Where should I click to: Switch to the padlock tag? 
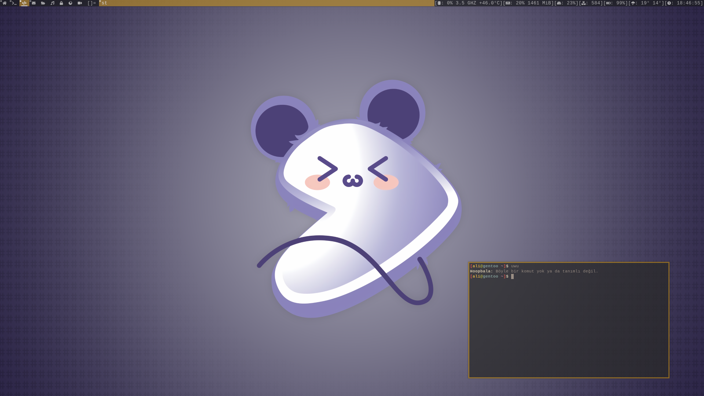point(61,3)
